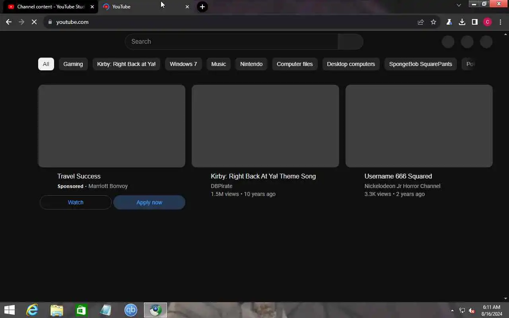Select the Computer files filter chip
This screenshot has height=318, width=509.
[295, 64]
